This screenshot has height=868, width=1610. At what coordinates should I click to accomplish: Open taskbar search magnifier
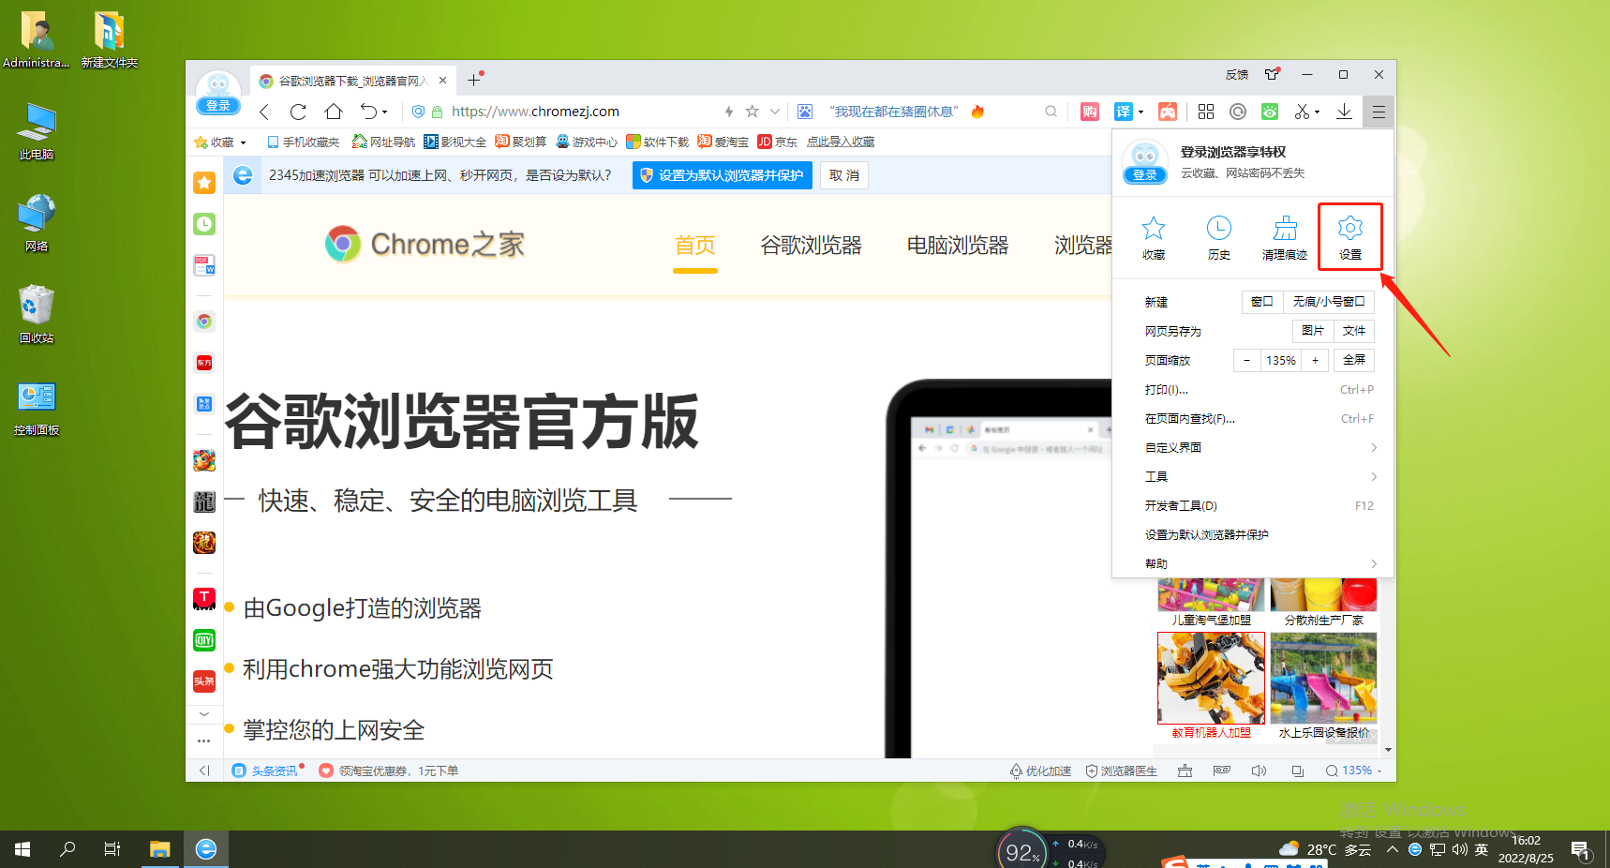67,849
